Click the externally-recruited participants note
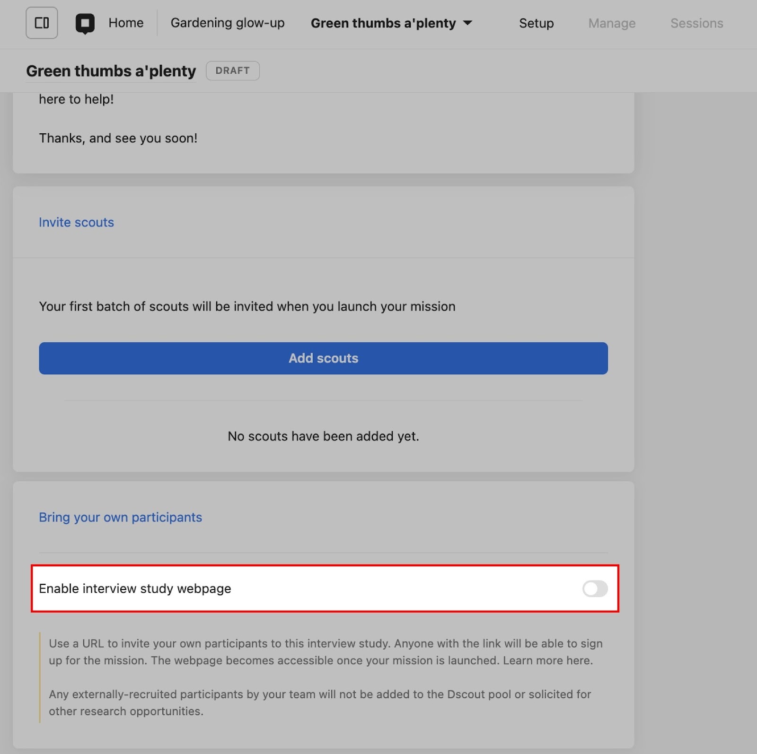 [319, 702]
